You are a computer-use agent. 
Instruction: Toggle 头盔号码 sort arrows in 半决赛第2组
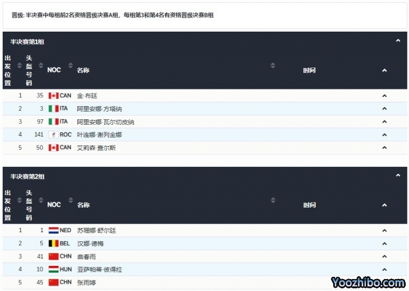coord(40,201)
